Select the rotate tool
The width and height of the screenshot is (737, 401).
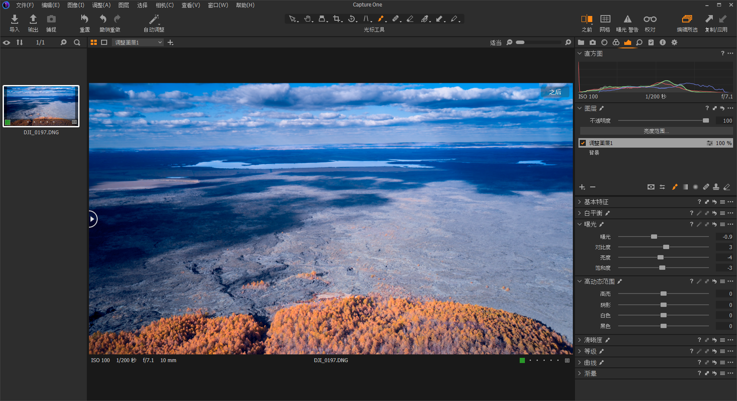click(352, 19)
